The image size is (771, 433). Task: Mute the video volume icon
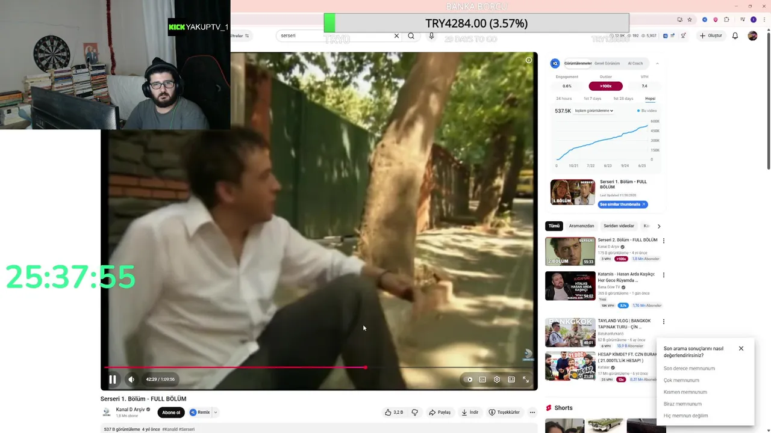pos(131,379)
